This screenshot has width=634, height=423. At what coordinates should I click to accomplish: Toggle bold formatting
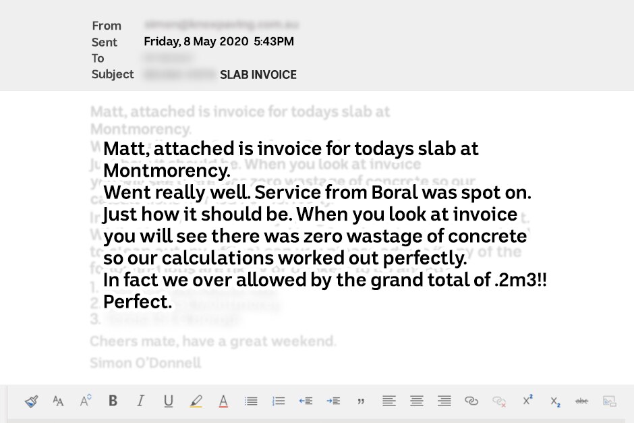(113, 400)
